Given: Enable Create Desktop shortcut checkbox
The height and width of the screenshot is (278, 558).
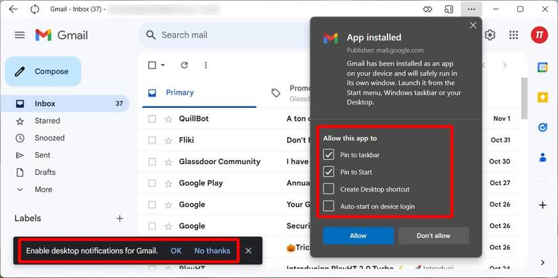Looking at the screenshot, I should (329, 189).
